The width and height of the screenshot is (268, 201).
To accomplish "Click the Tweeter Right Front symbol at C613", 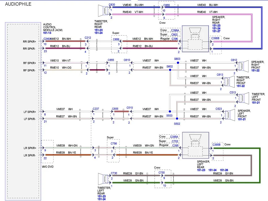I will pos(230,82).
